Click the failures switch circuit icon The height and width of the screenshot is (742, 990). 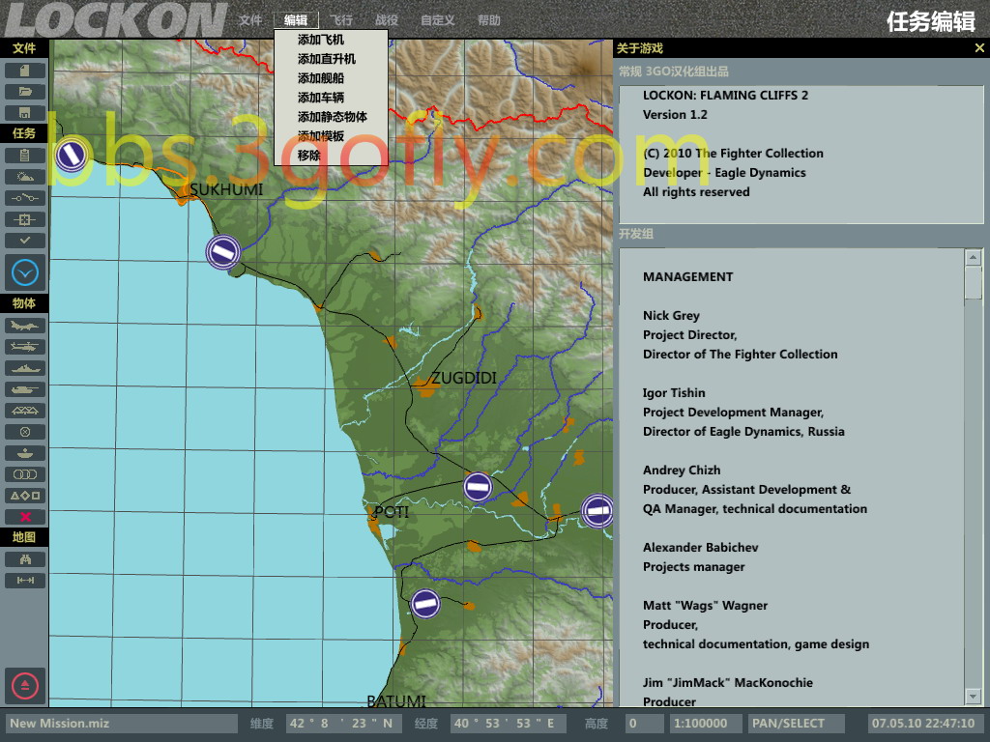(24, 198)
